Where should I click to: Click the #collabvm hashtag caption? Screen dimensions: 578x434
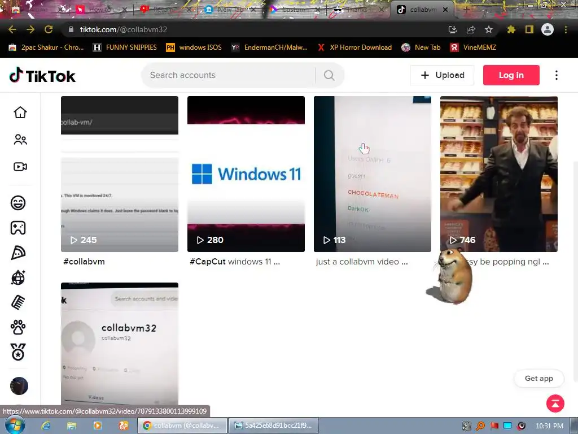tap(84, 262)
